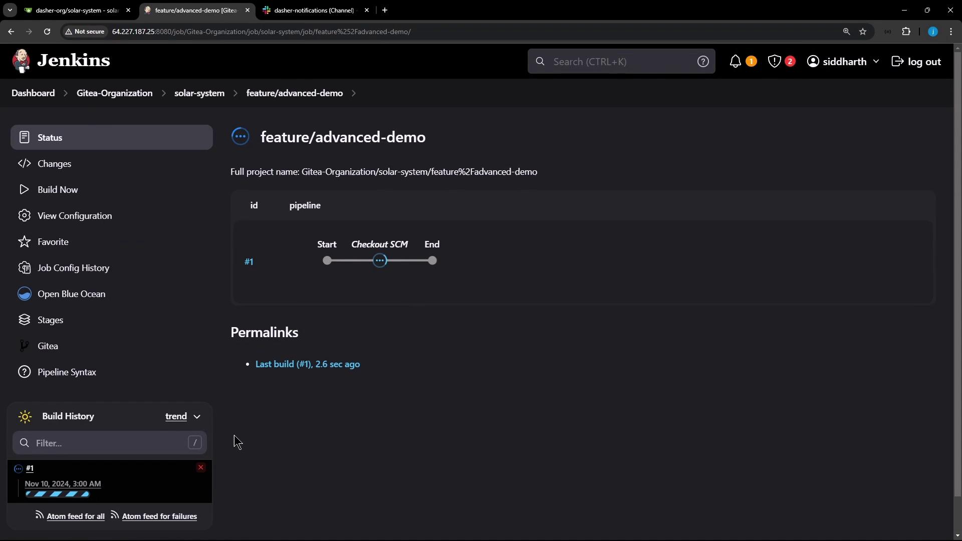This screenshot has height=541, width=962.
Task: Open Job Config History
Action: [73, 268]
